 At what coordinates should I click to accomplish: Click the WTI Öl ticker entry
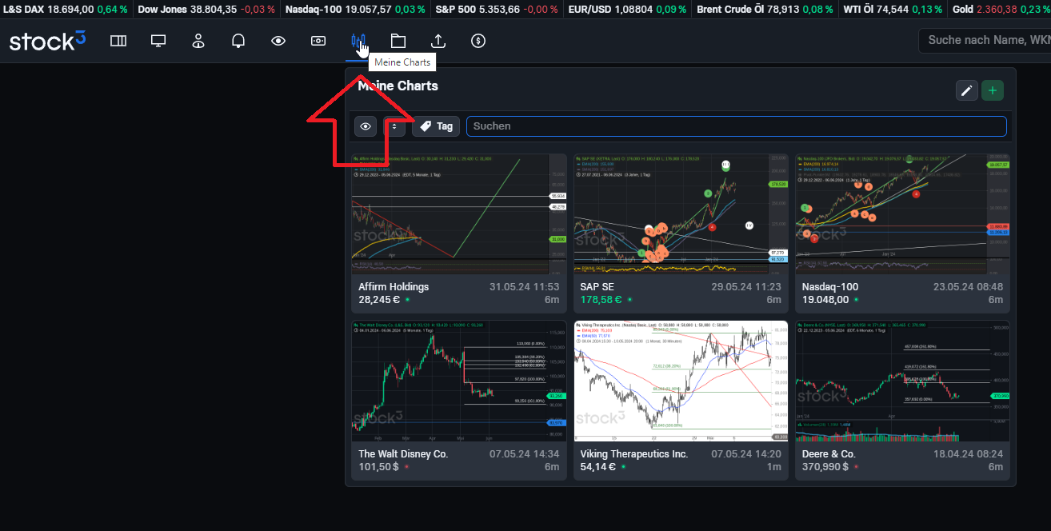(892, 9)
